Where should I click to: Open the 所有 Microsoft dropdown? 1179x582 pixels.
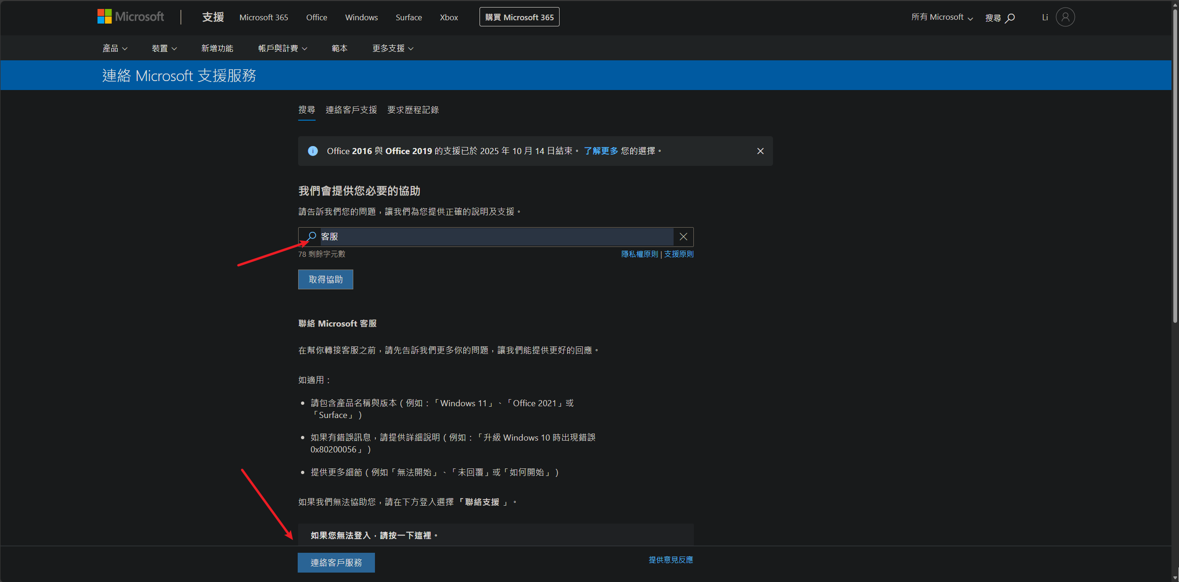click(x=942, y=17)
